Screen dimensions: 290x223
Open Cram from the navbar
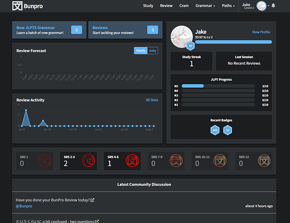coord(184,6)
